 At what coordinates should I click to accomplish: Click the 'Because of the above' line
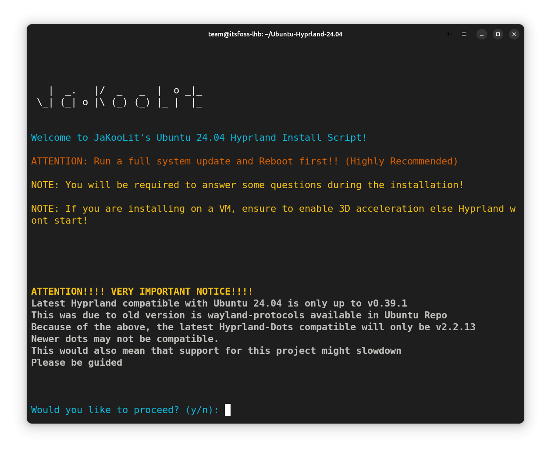pos(253,327)
